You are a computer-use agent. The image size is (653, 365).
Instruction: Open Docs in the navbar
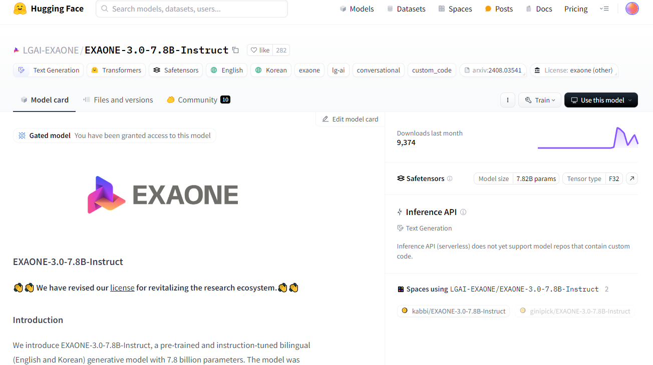[539, 9]
